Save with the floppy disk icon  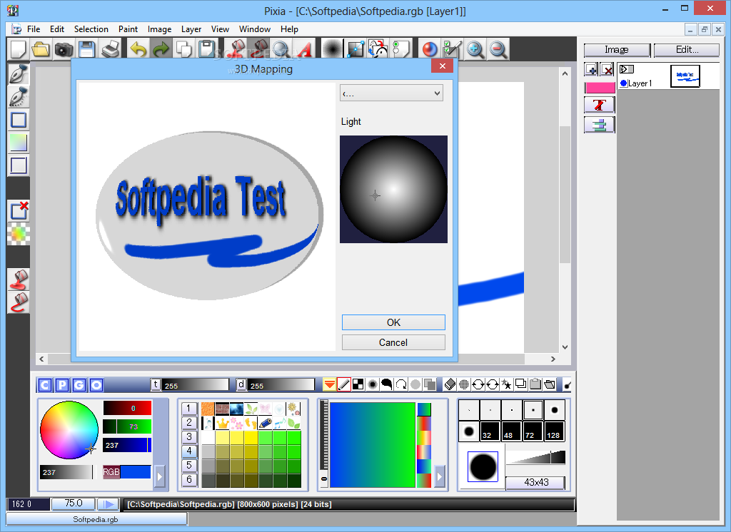(86, 49)
